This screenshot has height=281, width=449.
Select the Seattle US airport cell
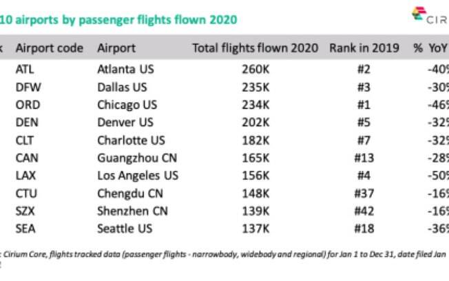125,229
